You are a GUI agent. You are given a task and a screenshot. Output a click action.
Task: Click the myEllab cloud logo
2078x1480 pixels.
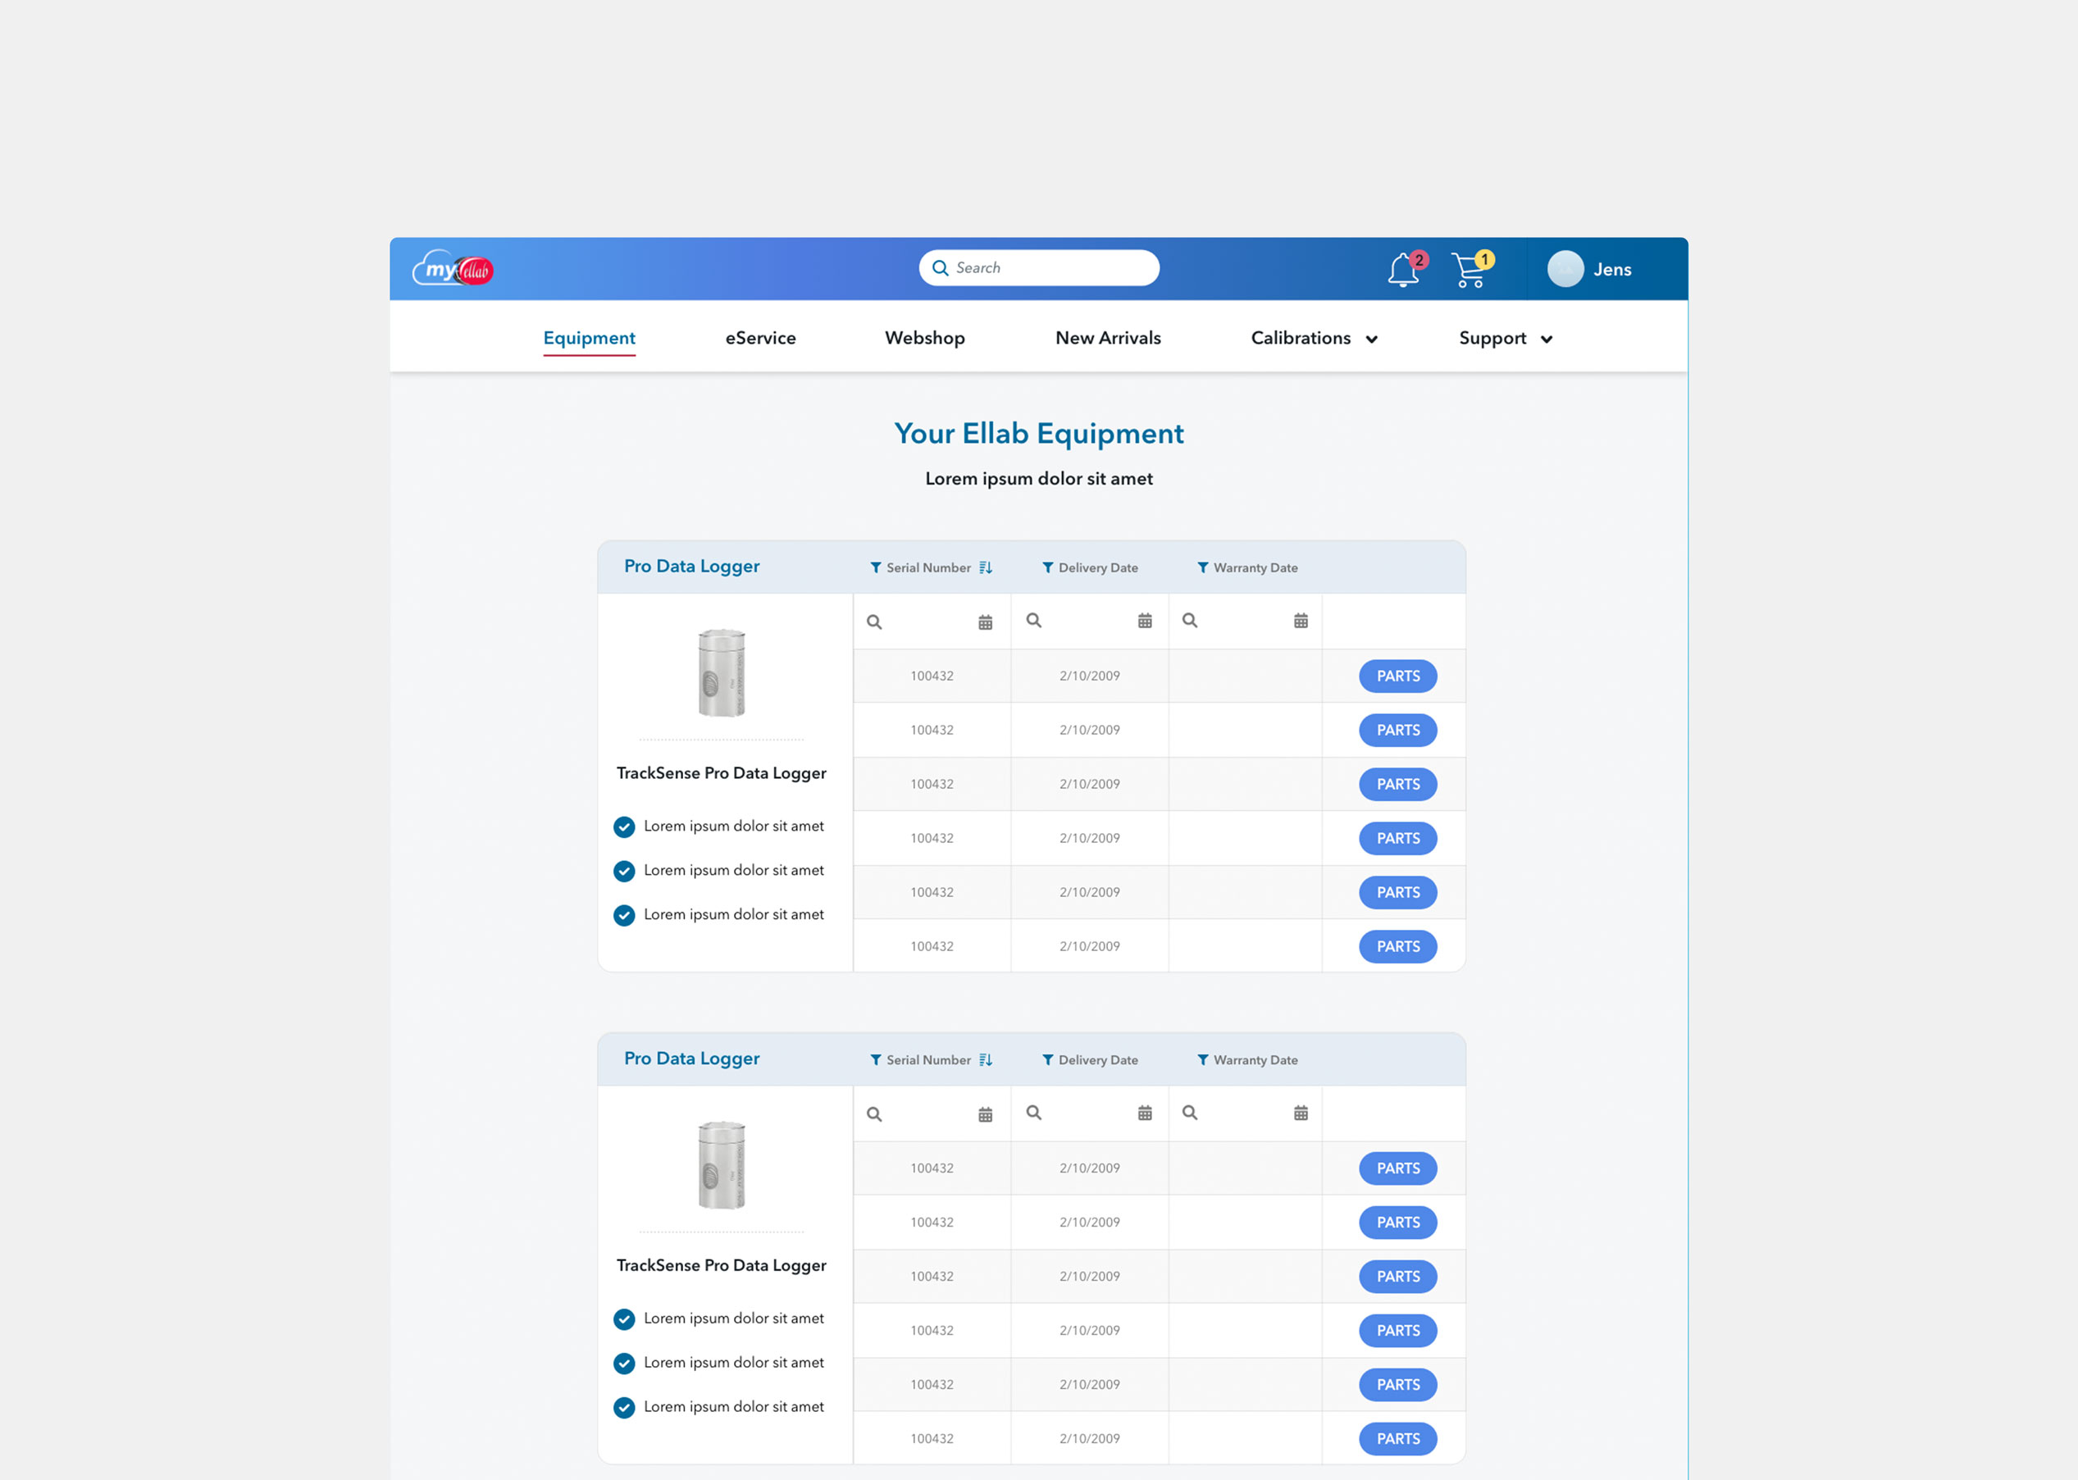453,269
